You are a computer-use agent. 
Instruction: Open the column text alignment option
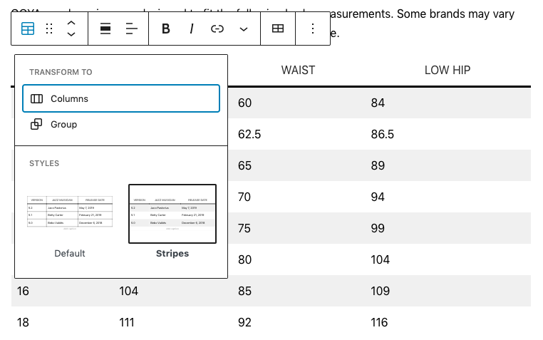click(x=132, y=29)
